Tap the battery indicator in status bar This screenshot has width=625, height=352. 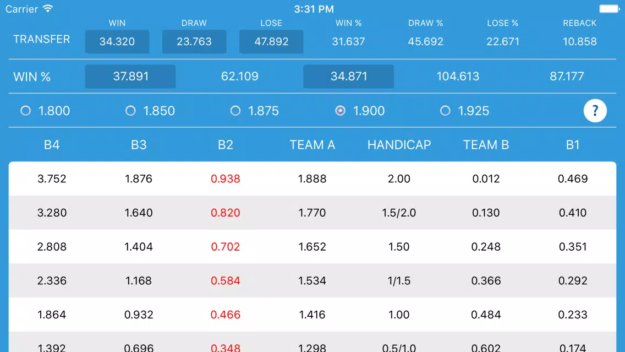pos(610,9)
